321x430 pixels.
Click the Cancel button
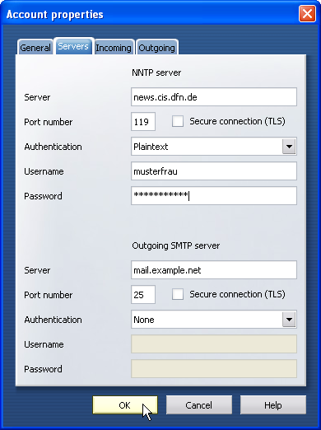pos(199,405)
